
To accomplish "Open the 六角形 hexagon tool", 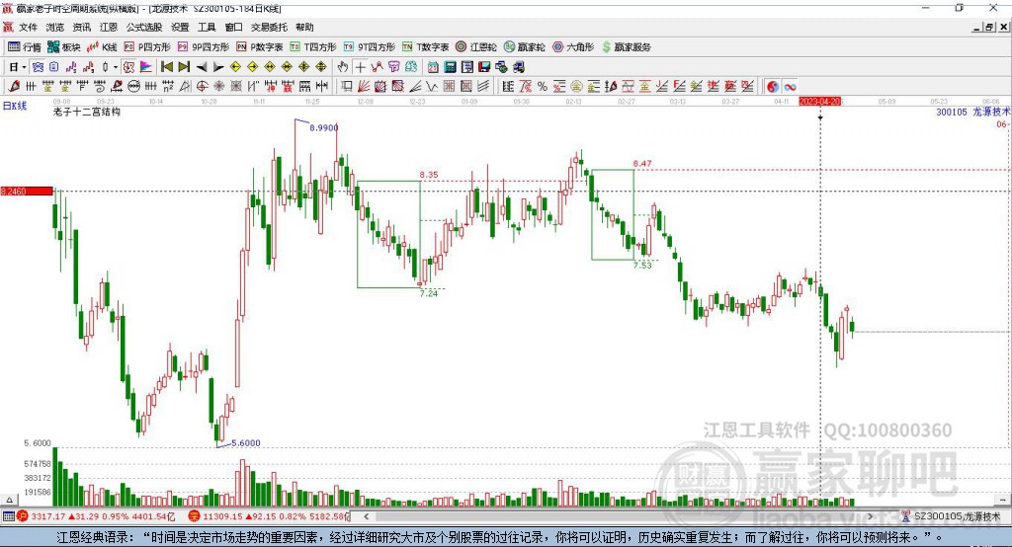I will click(573, 47).
